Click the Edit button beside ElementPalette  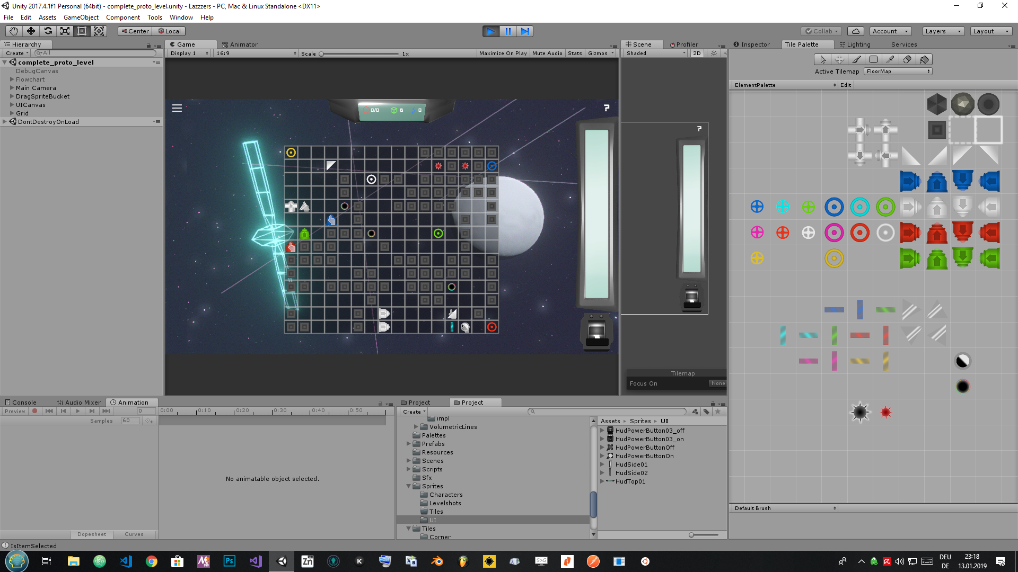pos(846,85)
